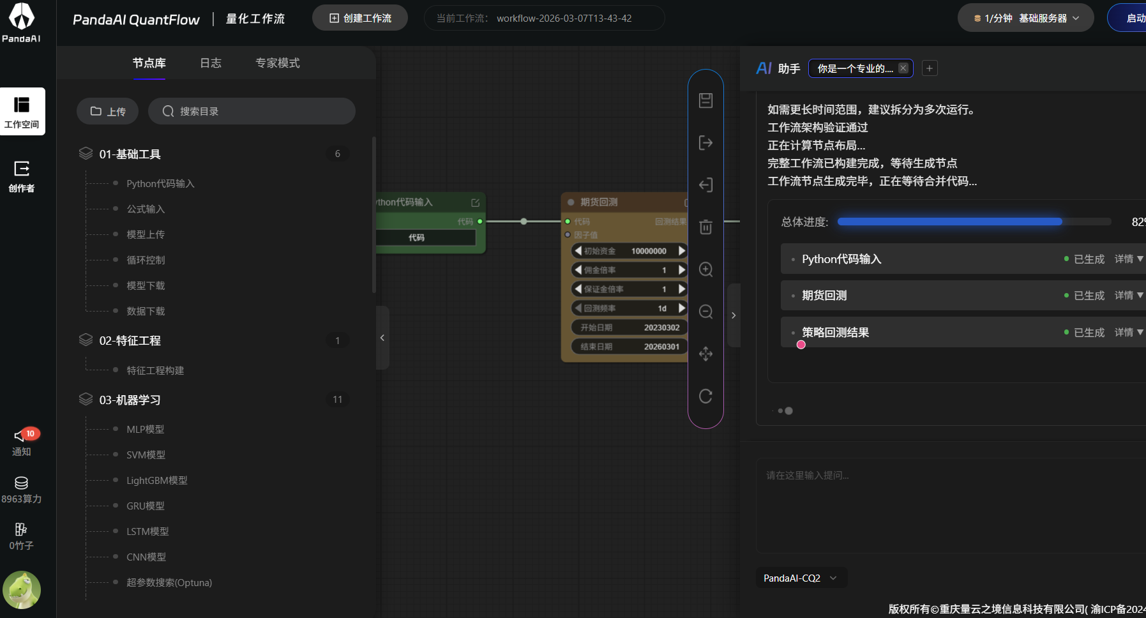
Task: Decrease 初始资金 with its left arrow
Action: (x=578, y=251)
